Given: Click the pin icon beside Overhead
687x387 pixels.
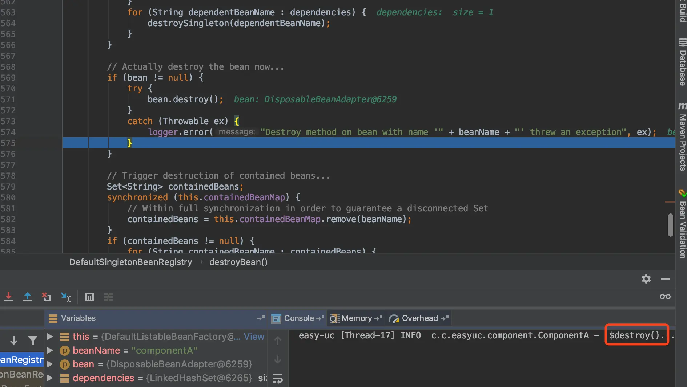Looking at the screenshot, I should pyautogui.click(x=445, y=318).
